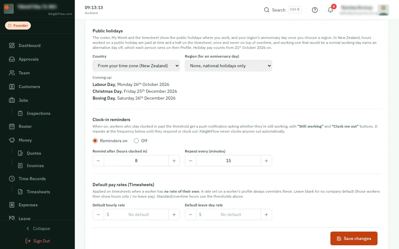Open the user profile avatar

pos(383,10)
